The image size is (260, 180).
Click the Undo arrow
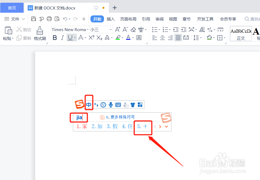(x=65, y=19)
